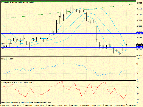Select the lower blue horizontal line at 1.3109
This screenshot has height=107, width=143.
coord(69,47)
